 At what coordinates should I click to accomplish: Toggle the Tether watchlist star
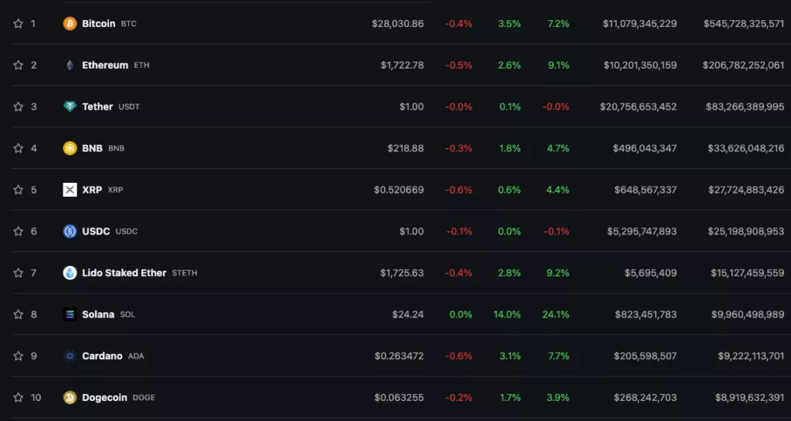point(19,106)
